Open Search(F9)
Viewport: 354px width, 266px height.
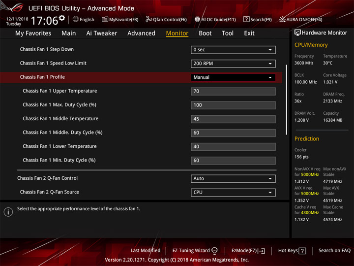pyautogui.click(x=261, y=19)
